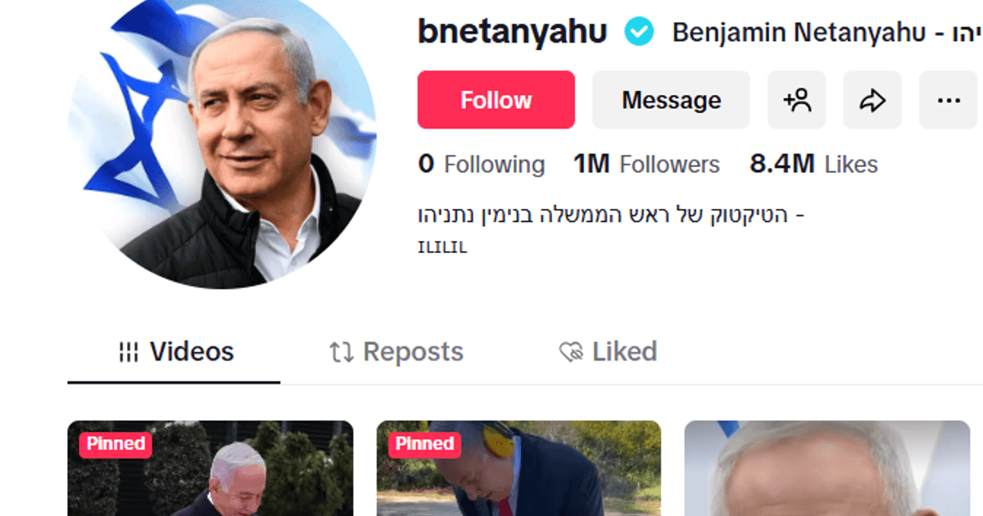Click the person-plus suggested accounts icon
Image resolution: width=983 pixels, height=516 pixels.
[x=796, y=100]
